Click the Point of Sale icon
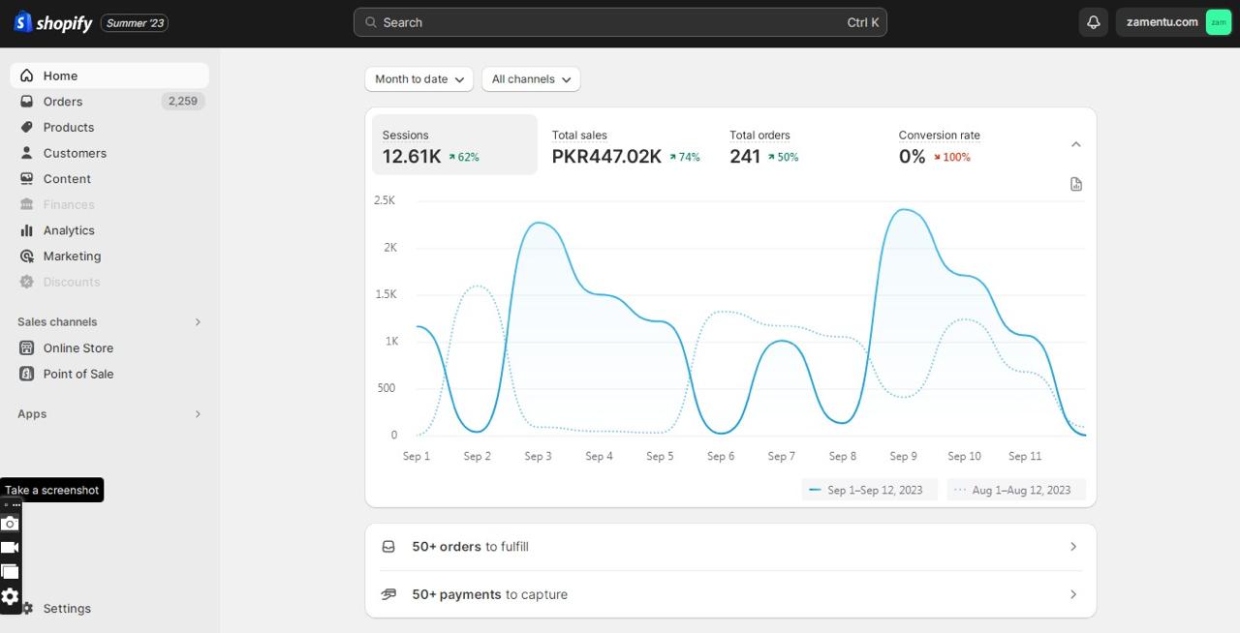Viewport: 1240px width, 633px height. coord(27,374)
